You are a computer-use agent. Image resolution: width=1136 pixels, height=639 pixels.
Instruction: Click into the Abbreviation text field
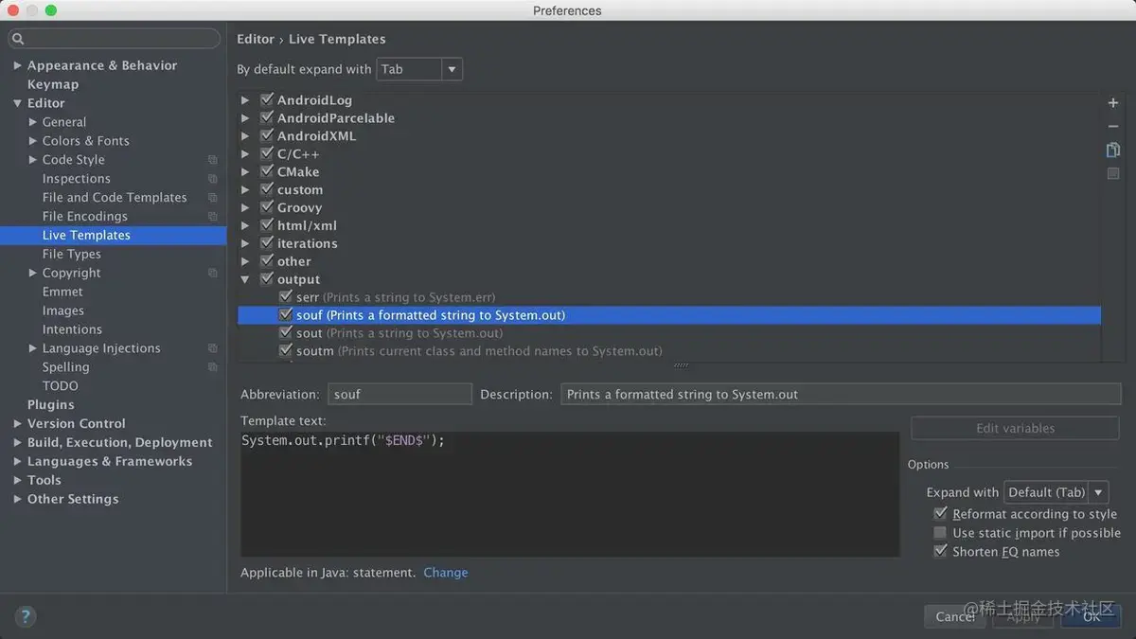399,395
